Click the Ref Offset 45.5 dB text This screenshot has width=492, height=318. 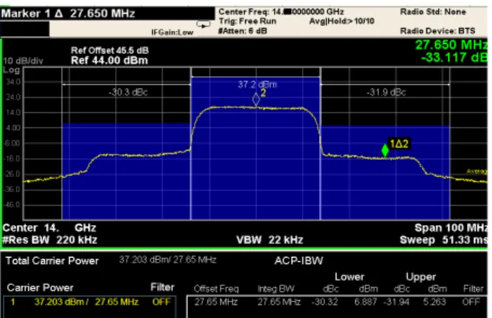click(109, 50)
